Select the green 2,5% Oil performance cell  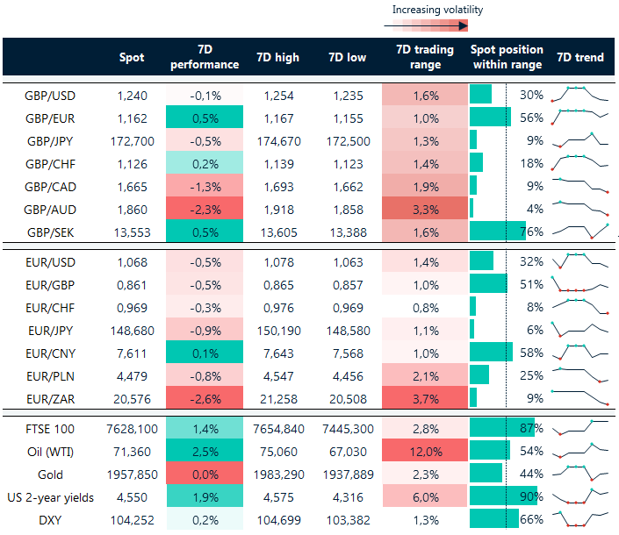[x=204, y=451]
